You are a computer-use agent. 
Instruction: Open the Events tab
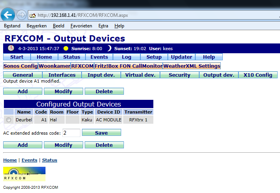pos(99,57)
